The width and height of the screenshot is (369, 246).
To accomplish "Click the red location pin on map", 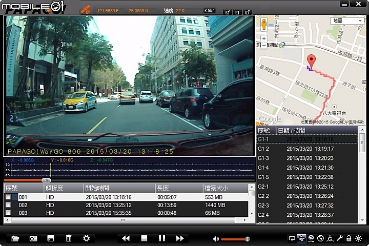I will 312,61.
